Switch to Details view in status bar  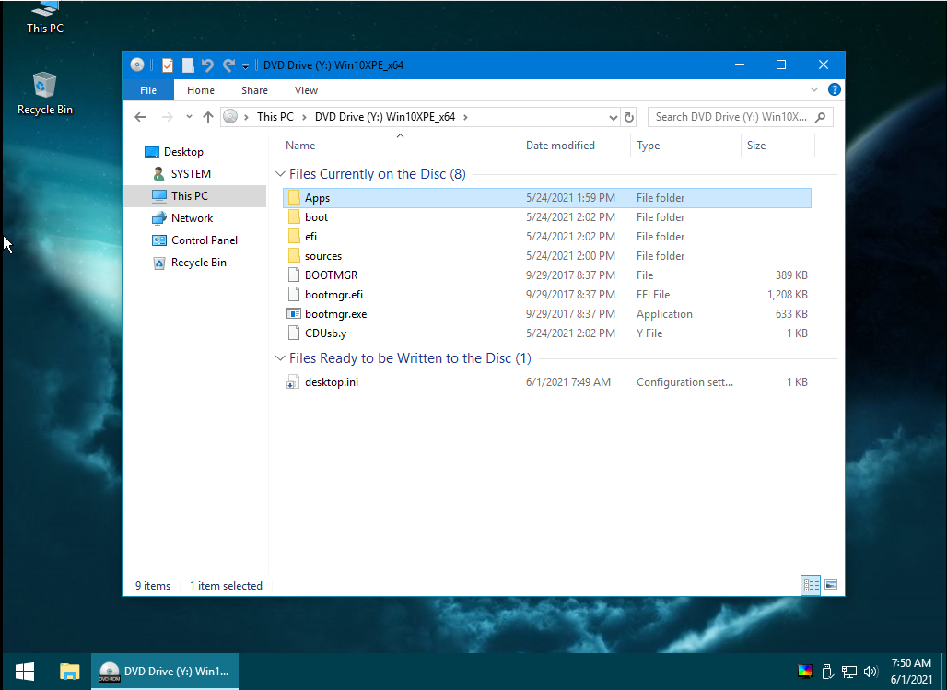pos(811,585)
